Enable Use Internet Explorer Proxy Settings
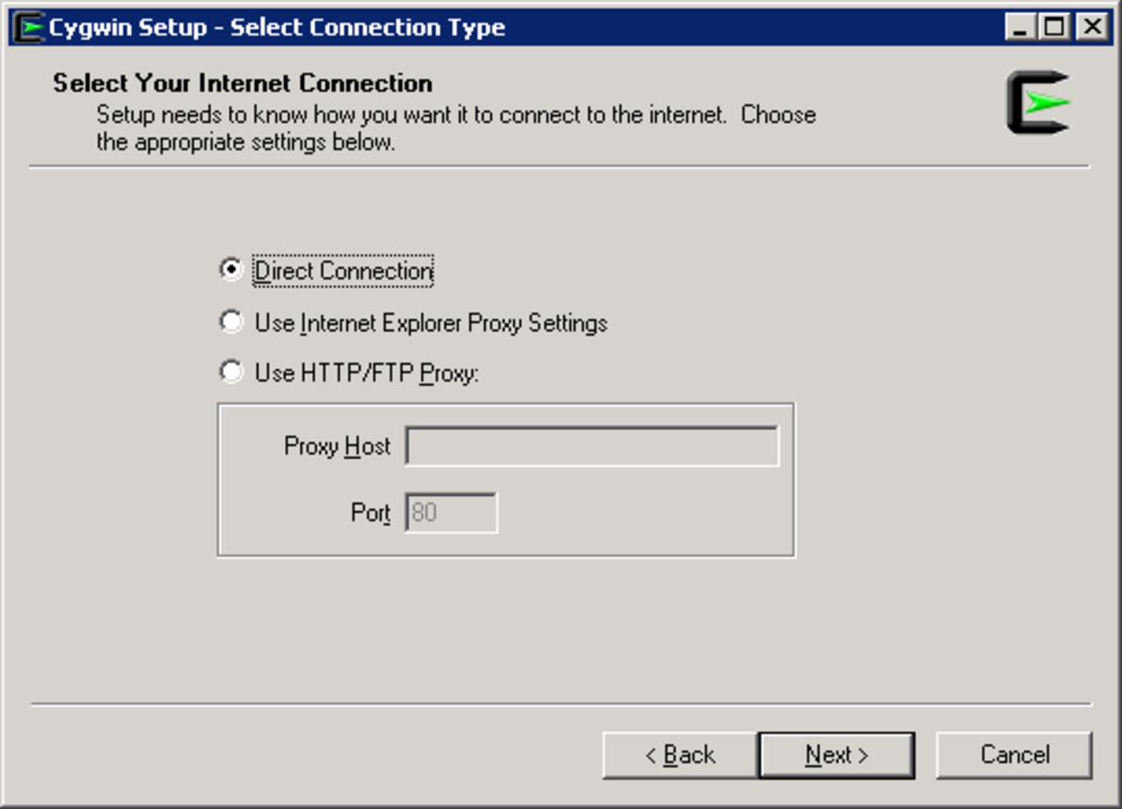 pos(231,321)
